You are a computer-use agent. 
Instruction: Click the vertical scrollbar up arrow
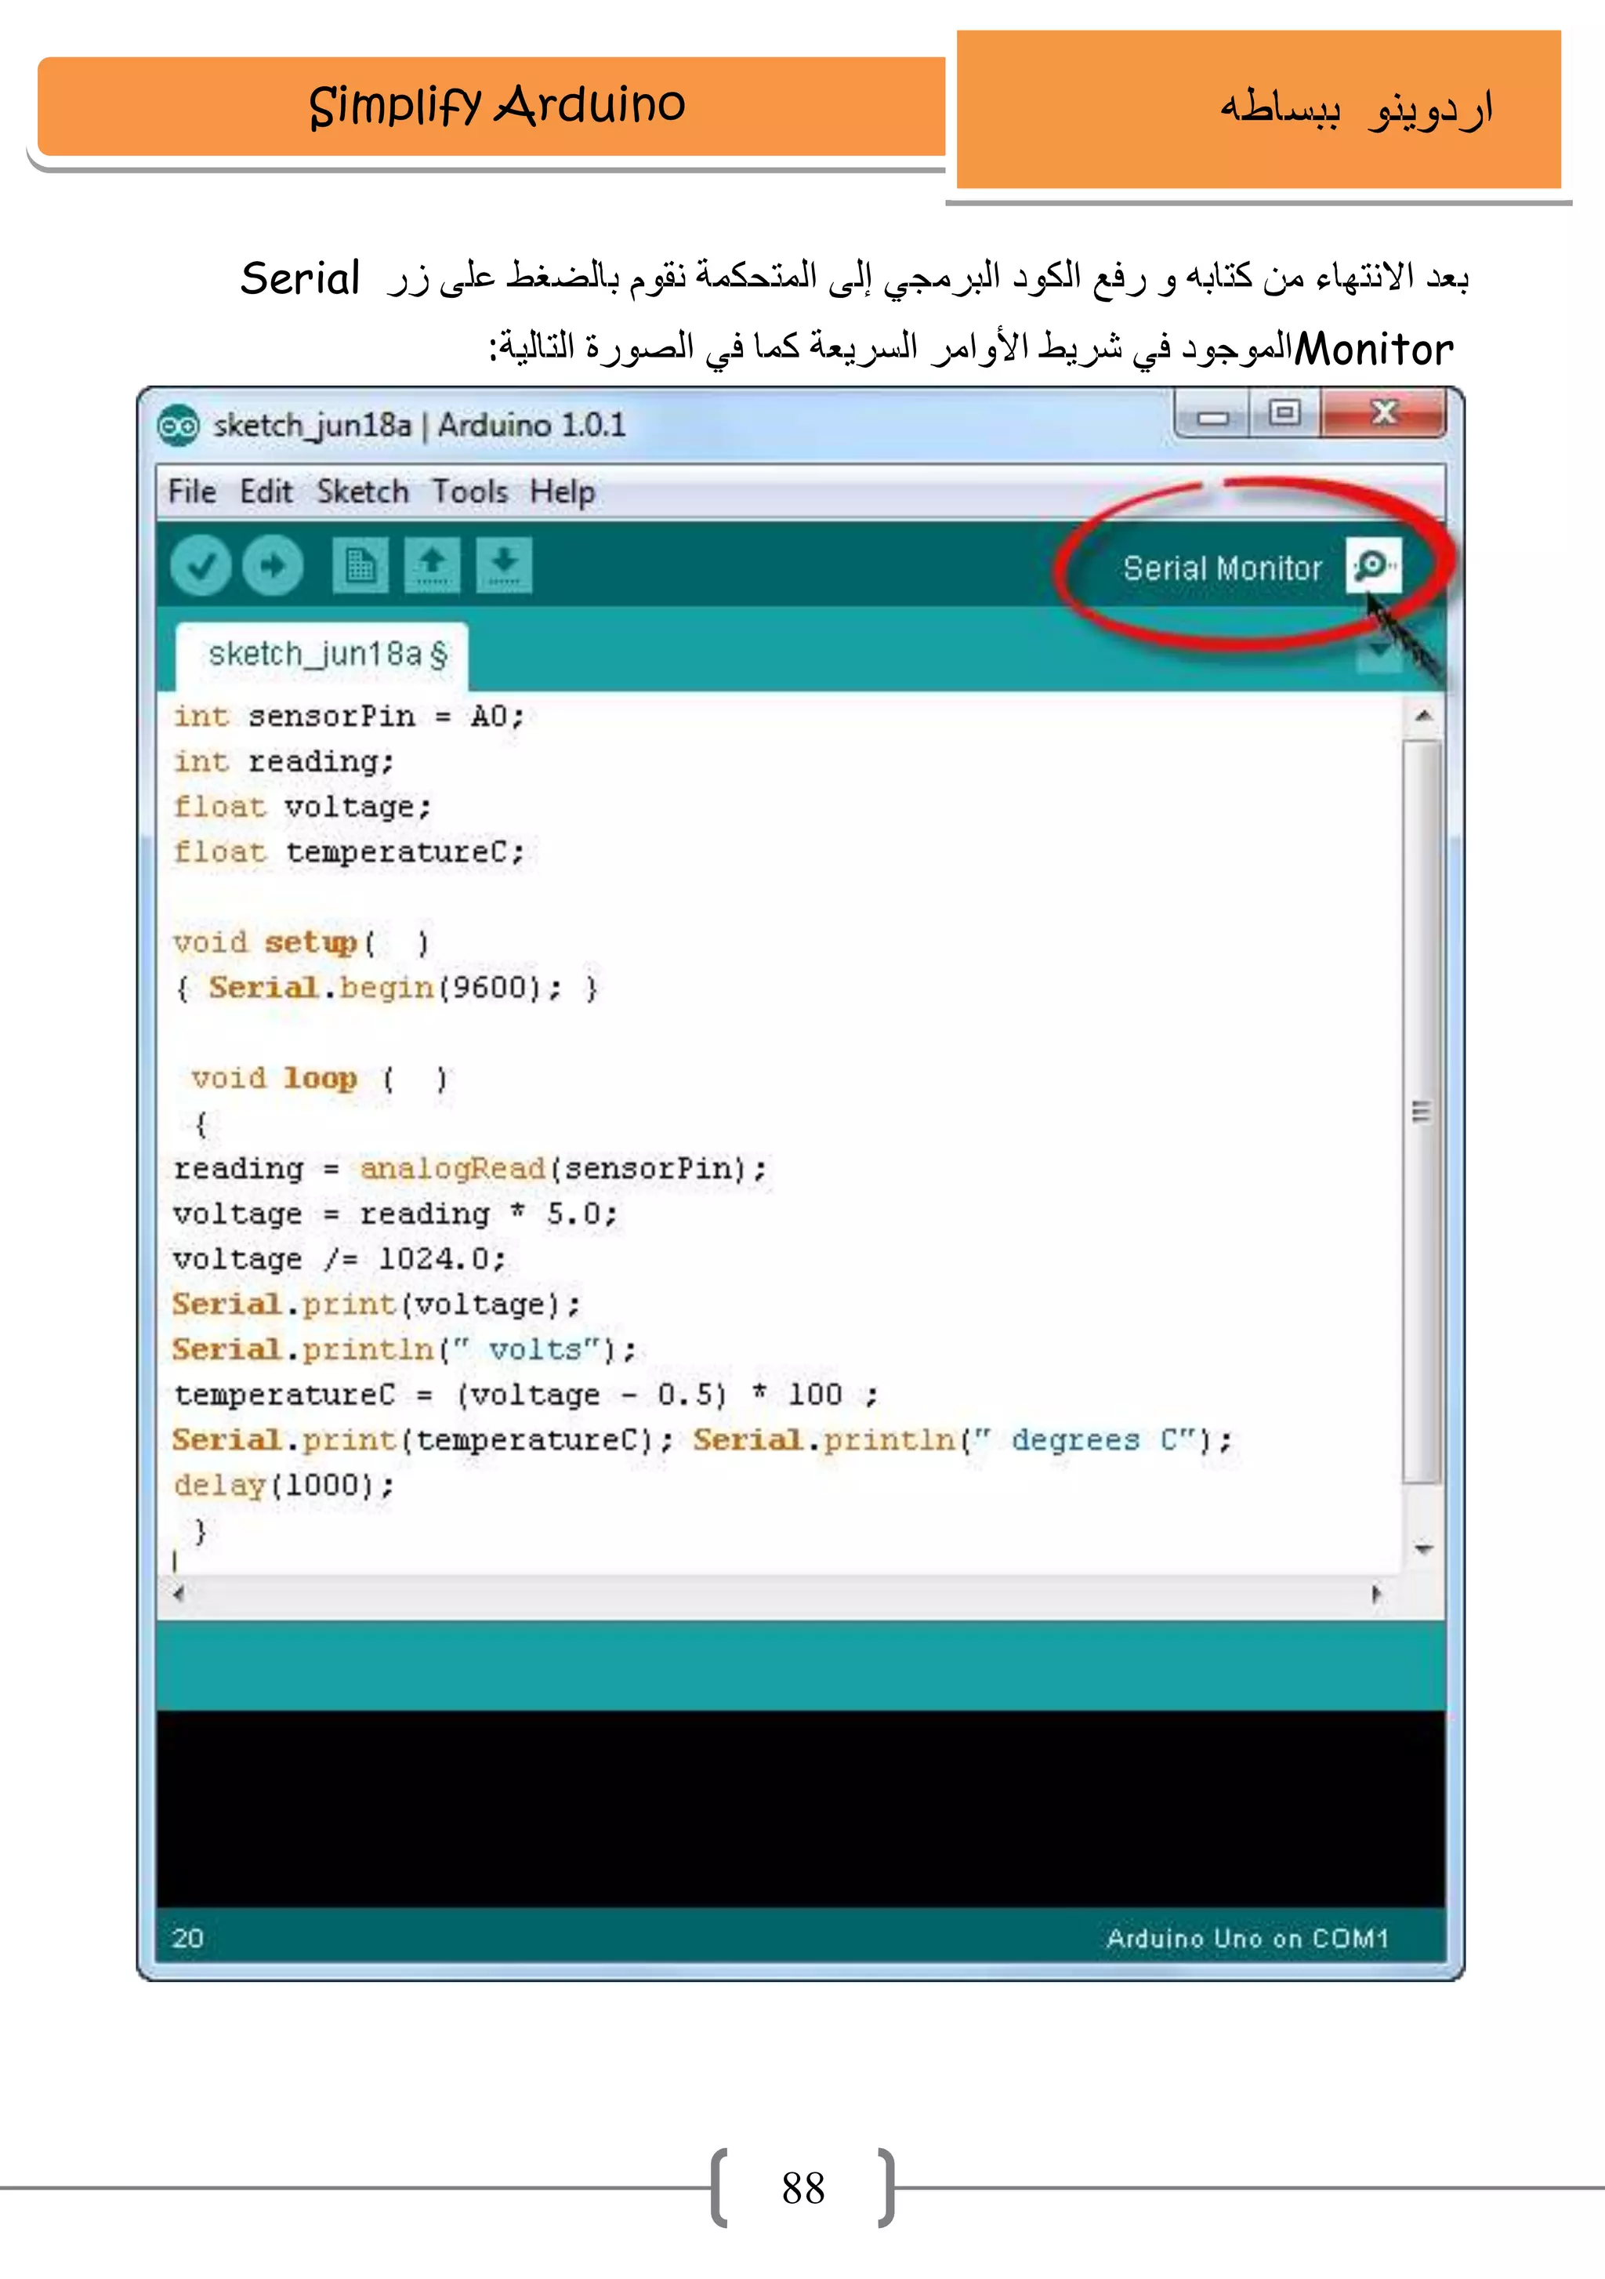(1423, 716)
